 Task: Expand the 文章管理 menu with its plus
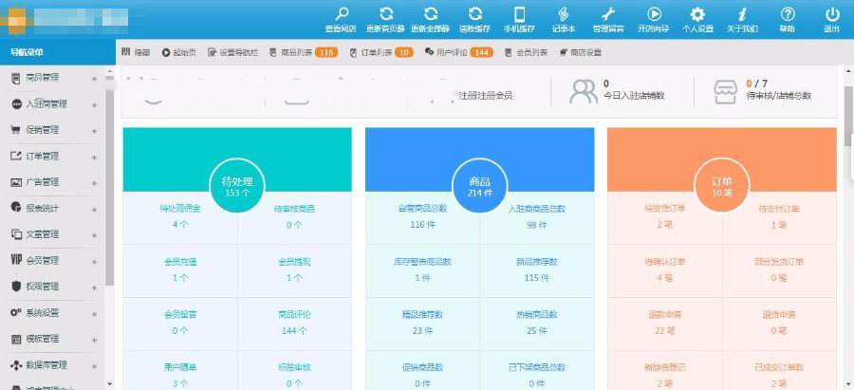(x=94, y=236)
